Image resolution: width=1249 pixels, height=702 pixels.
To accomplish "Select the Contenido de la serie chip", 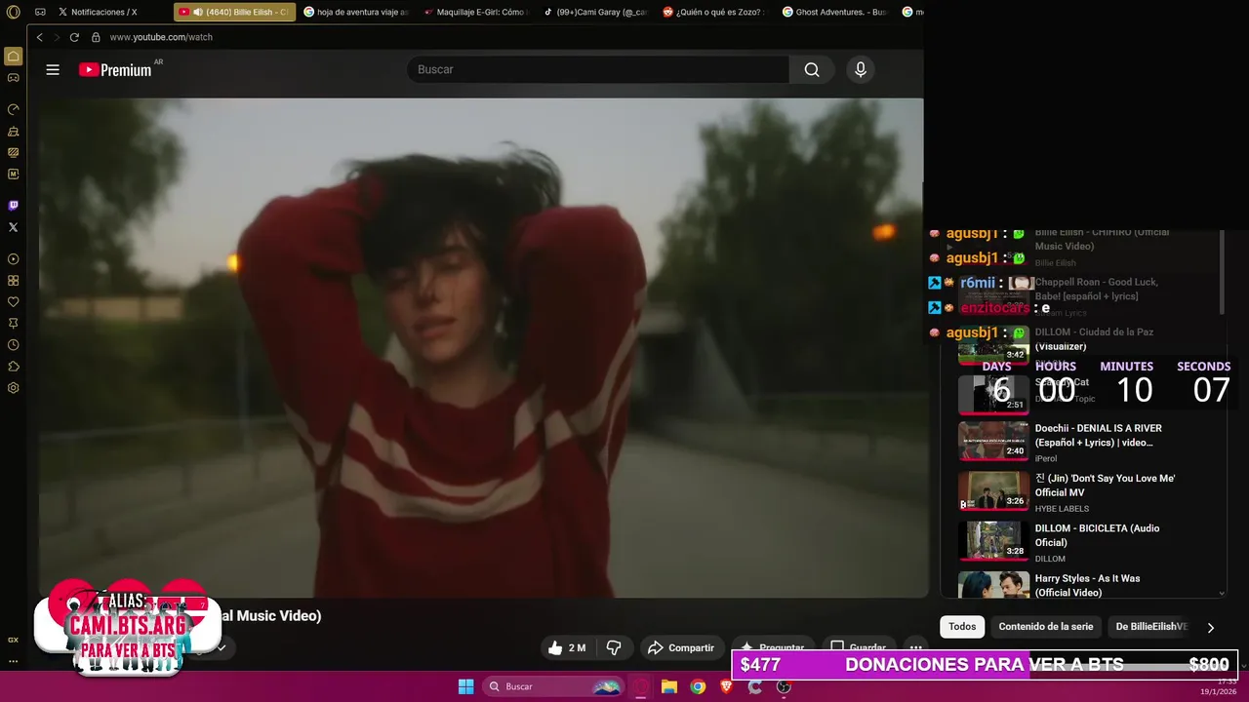I will coord(1045,627).
